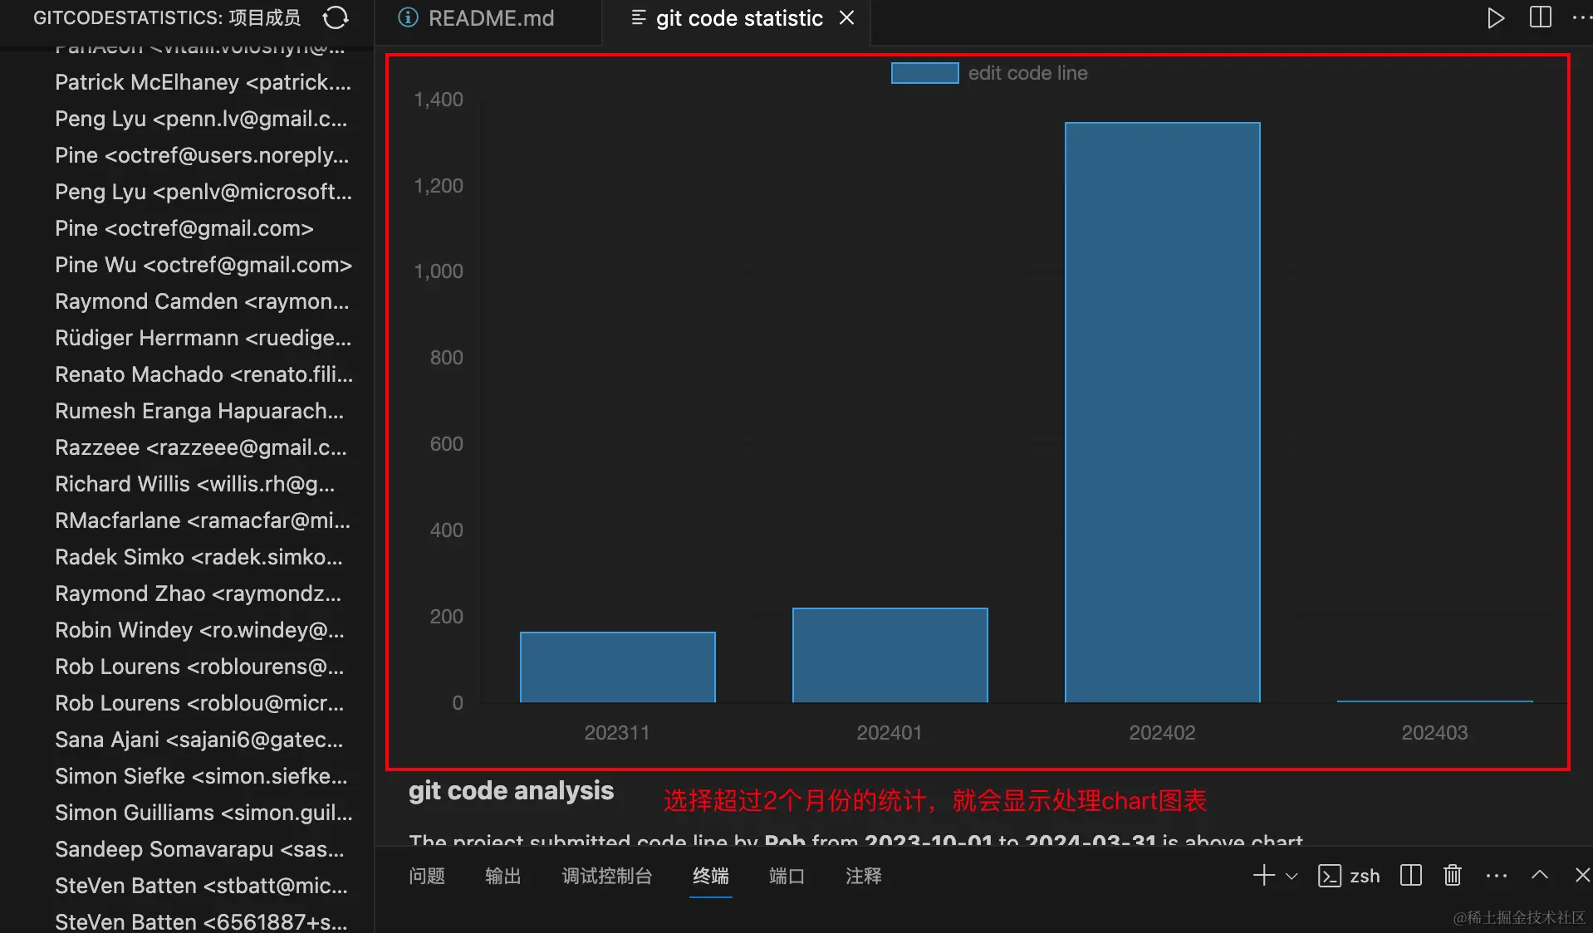Click the zsh terminal shell icon

point(1329,876)
